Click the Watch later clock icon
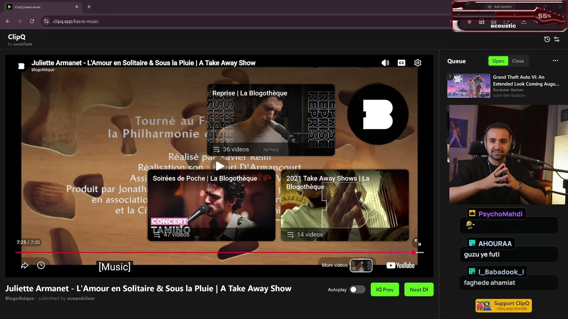Screen dimensions: 568x319 click(x=41, y=265)
